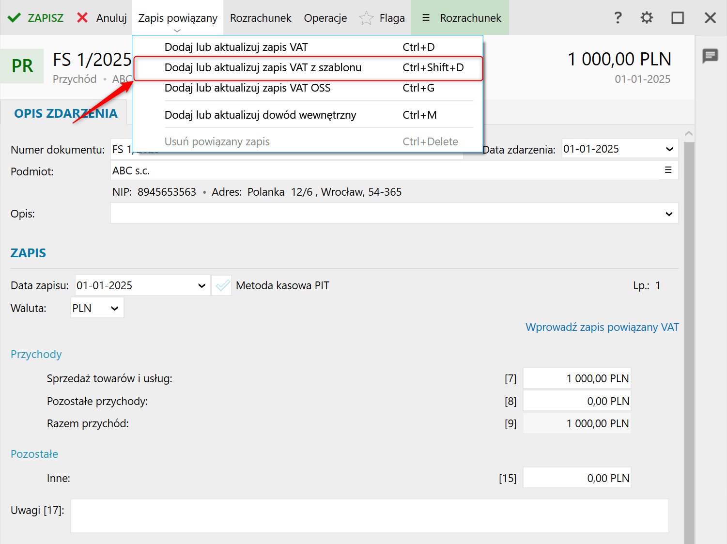Click the Pozostałe przychody amount field

point(577,401)
